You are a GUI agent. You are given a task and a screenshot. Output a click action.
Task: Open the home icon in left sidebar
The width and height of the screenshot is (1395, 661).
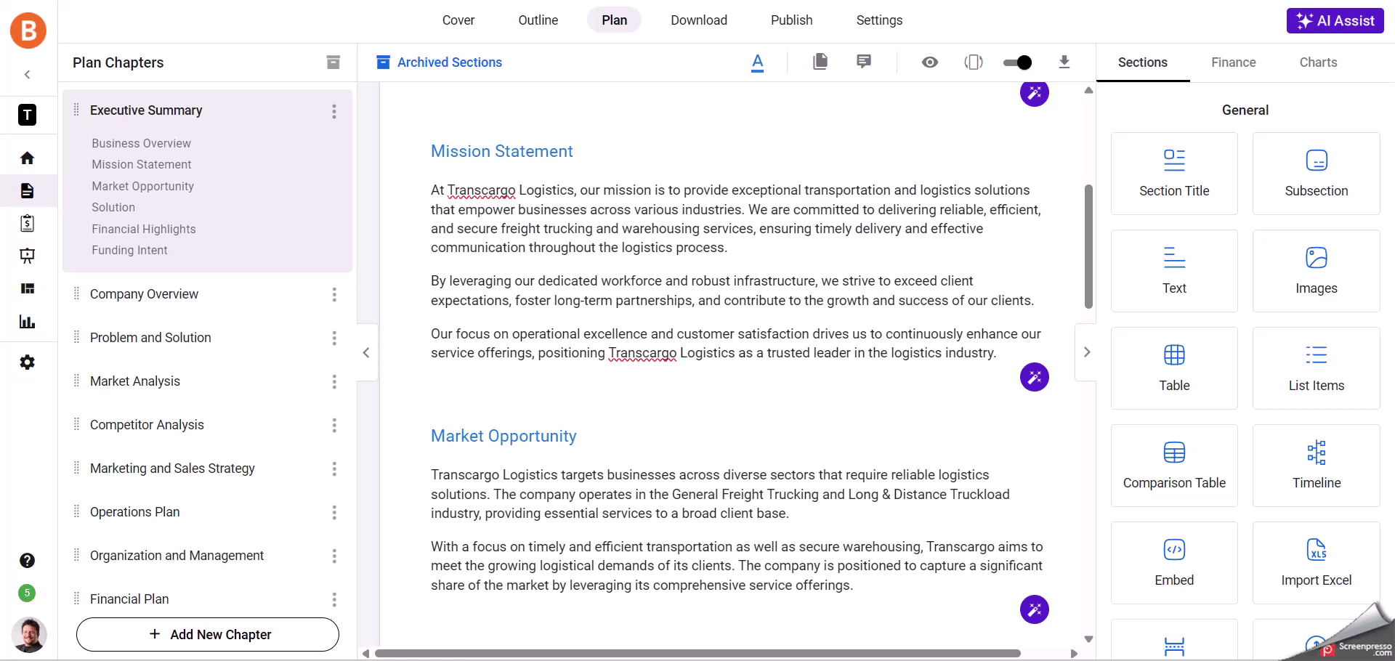(x=28, y=158)
